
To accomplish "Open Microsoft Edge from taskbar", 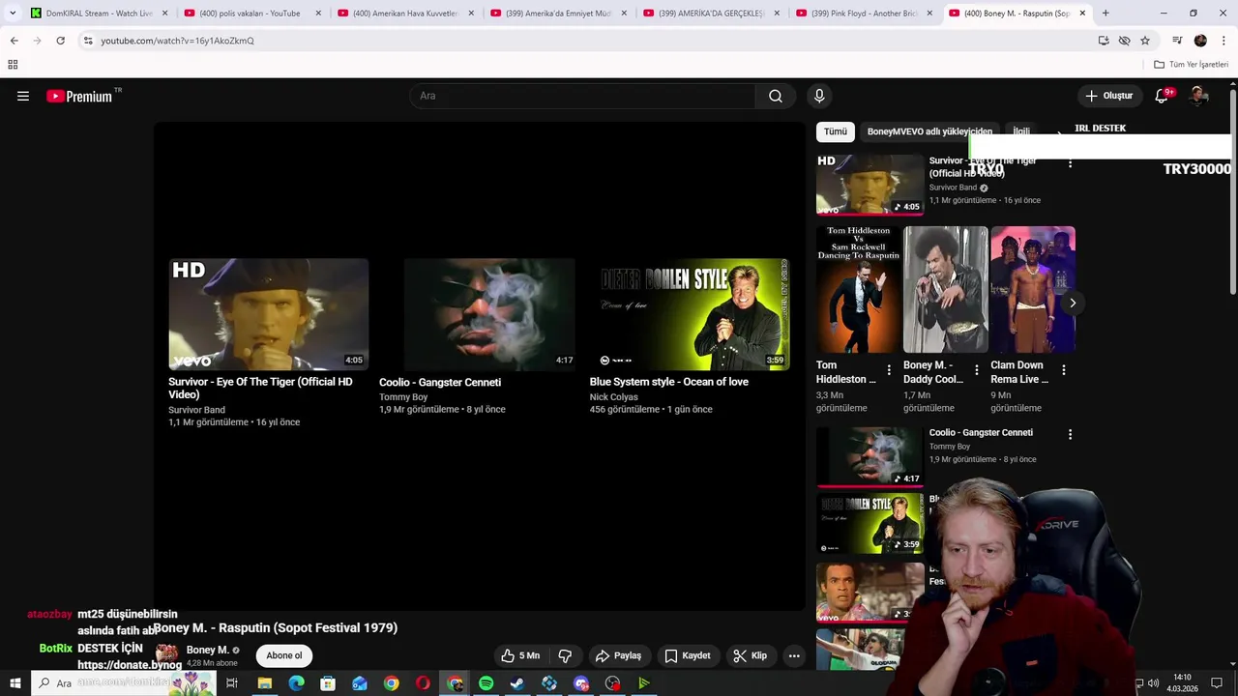I will (296, 683).
